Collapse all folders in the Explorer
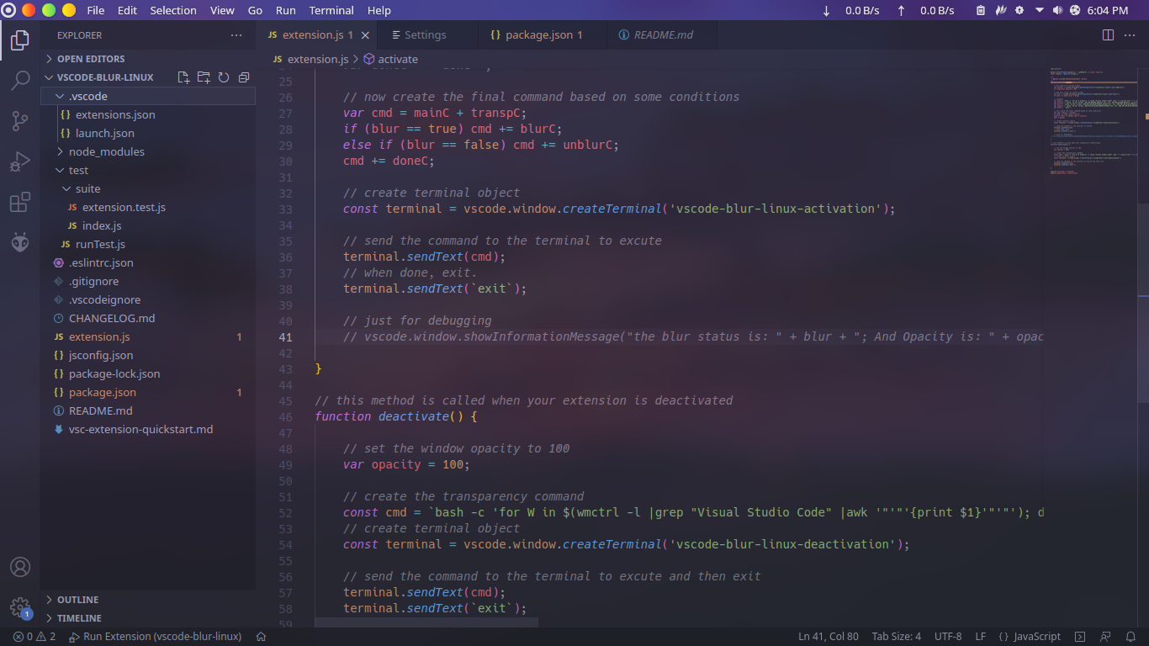Image resolution: width=1149 pixels, height=646 pixels. (x=244, y=77)
